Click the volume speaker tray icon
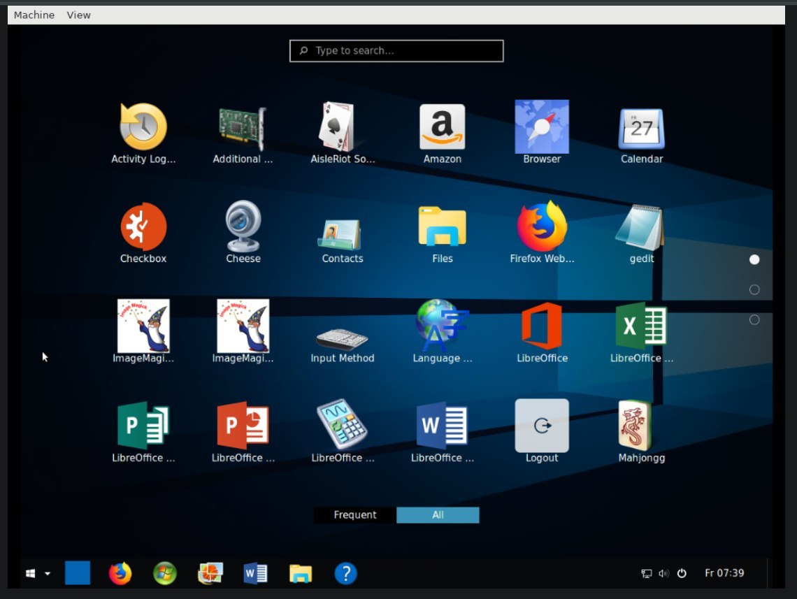797x599 pixels. [664, 574]
